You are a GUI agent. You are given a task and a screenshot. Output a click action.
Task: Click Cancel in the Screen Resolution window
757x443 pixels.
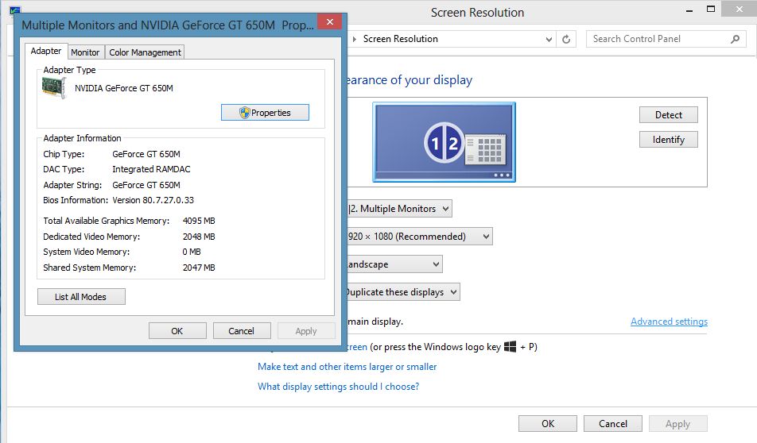(612, 424)
